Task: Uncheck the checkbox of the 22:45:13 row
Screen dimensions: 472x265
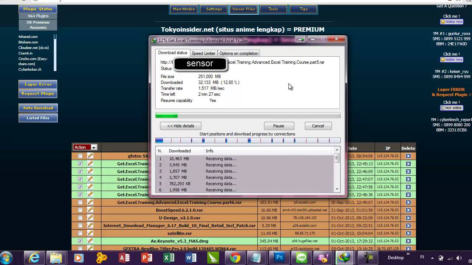Action: [x=80, y=164]
